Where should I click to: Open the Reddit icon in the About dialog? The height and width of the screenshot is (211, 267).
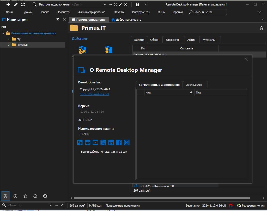click(88, 142)
